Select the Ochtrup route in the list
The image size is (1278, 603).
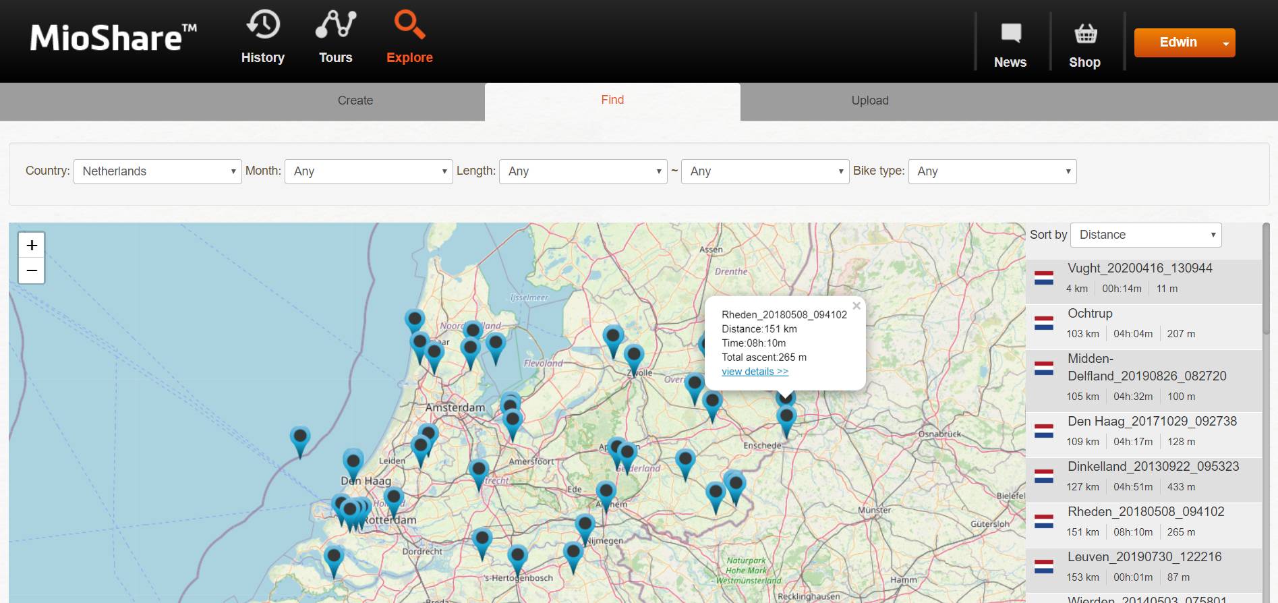click(1090, 314)
